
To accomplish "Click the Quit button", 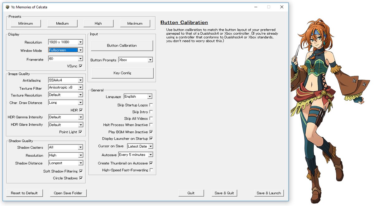I will (191, 193).
